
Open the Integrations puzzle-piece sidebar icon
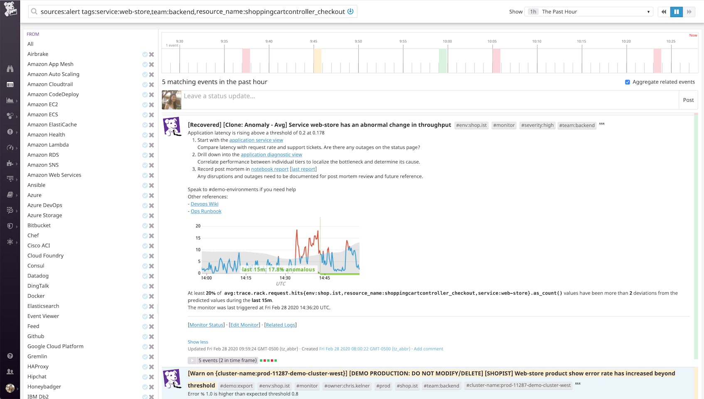coord(10,164)
